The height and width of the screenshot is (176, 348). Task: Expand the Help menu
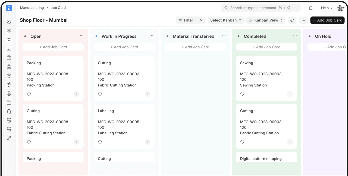click(x=326, y=8)
